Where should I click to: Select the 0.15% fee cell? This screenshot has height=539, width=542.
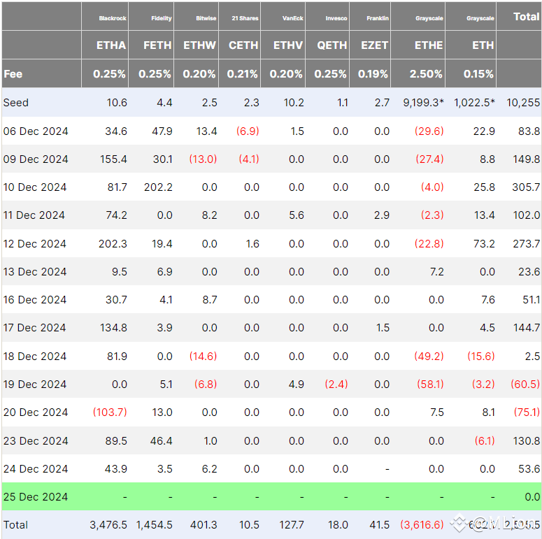click(x=478, y=74)
